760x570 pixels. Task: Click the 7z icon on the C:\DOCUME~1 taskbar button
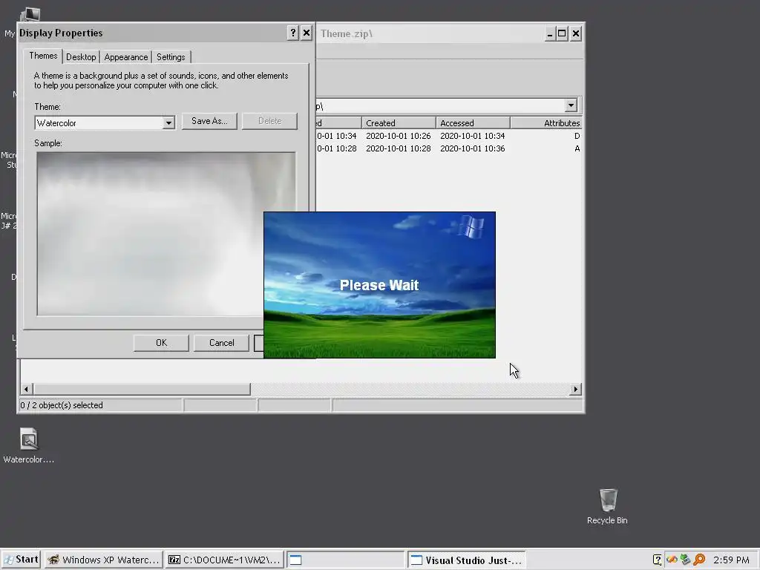pos(174,560)
